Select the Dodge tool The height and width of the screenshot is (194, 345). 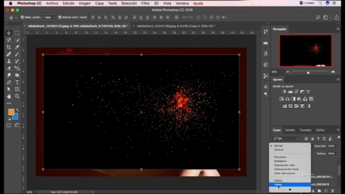[17, 75]
